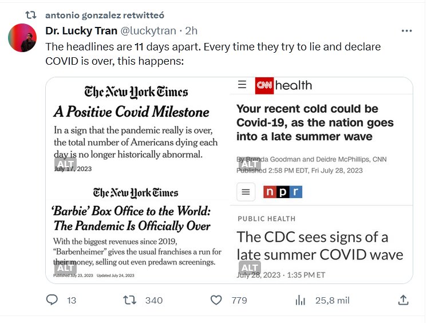Click the reply speech bubble icon
This screenshot has height=323, width=427.
tap(52, 300)
